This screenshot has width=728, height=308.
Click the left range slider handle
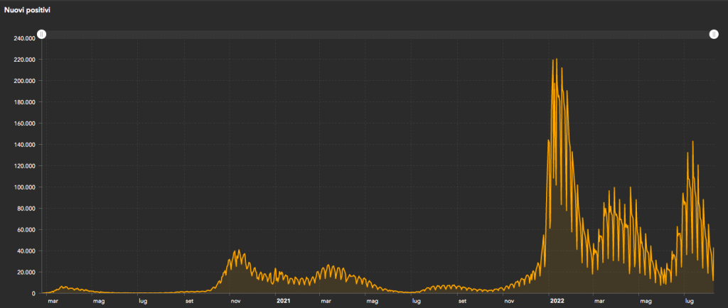click(x=42, y=34)
